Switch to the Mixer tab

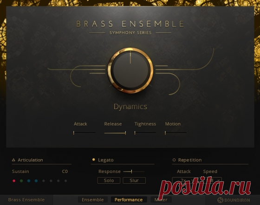(x=161, y=200)
